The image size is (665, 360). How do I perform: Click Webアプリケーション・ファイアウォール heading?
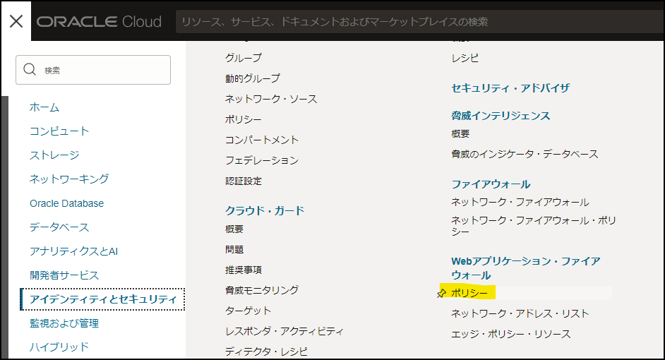tap(526, 268)
